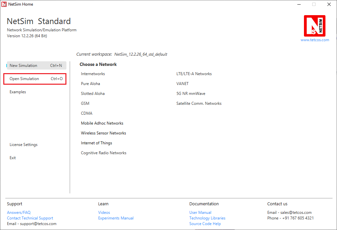Click the NetSim title bar app icon
337x230 pixels.
tap(4, 4)
